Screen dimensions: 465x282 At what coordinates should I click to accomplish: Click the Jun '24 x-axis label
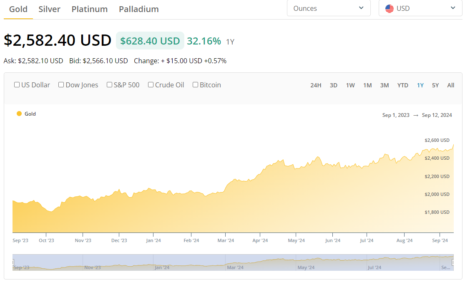[333, 240]
